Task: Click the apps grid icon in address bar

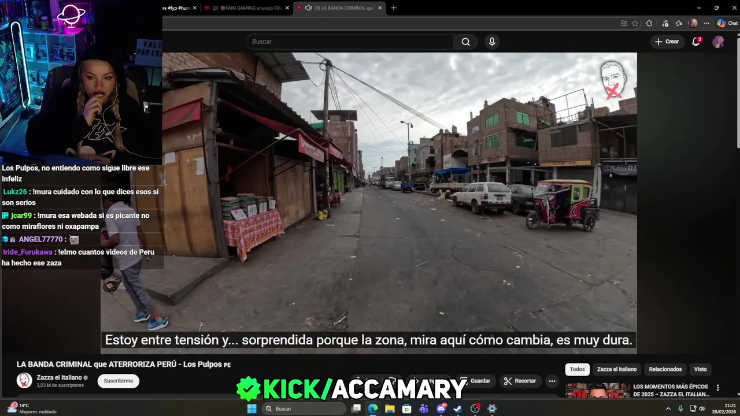Action: click(x=624, y=24)
